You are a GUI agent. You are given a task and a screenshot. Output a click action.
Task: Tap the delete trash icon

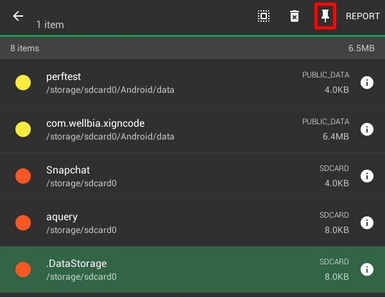295,16
